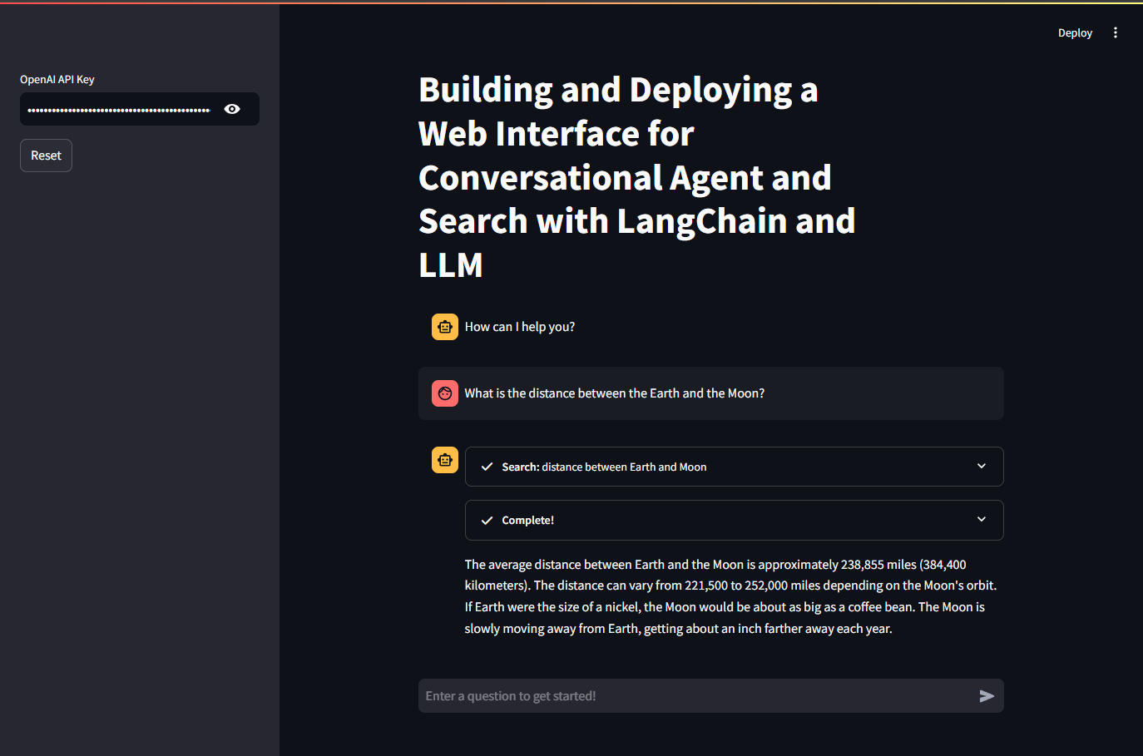Click the red user avatar icon
Image resolution: width=1143 pixels, height=756 pixels.
(x=445, y=393)
